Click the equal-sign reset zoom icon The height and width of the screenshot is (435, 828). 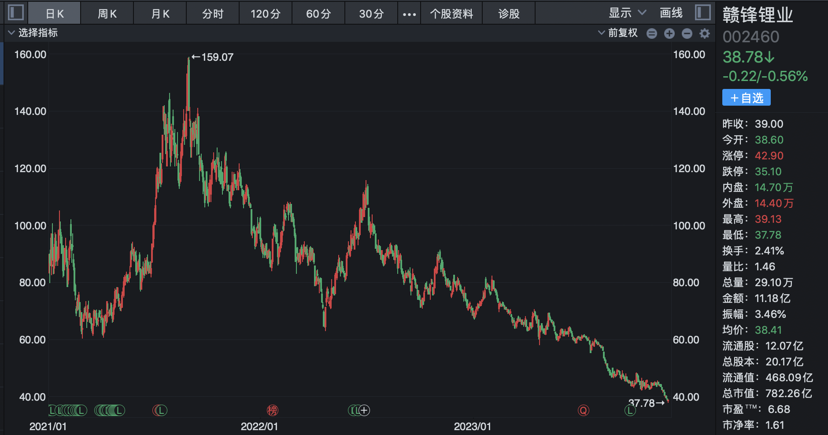coord(652,33)
